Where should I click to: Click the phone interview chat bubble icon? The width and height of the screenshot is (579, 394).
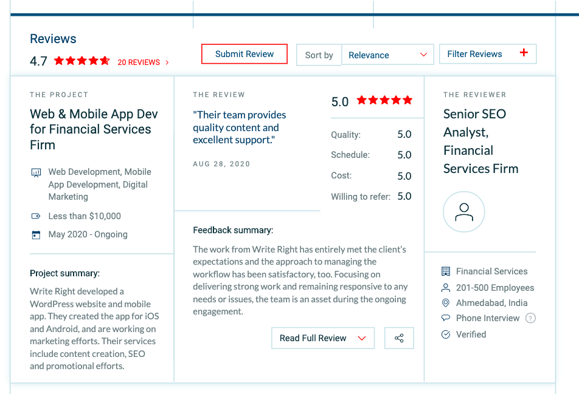pos(446,318)
